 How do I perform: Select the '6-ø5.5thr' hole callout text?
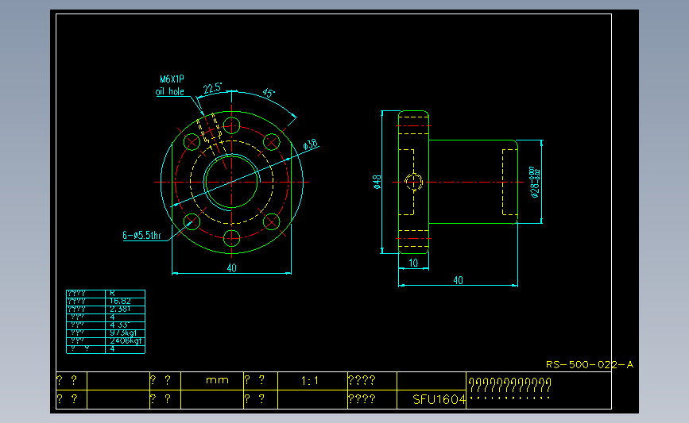coord(142,235)
